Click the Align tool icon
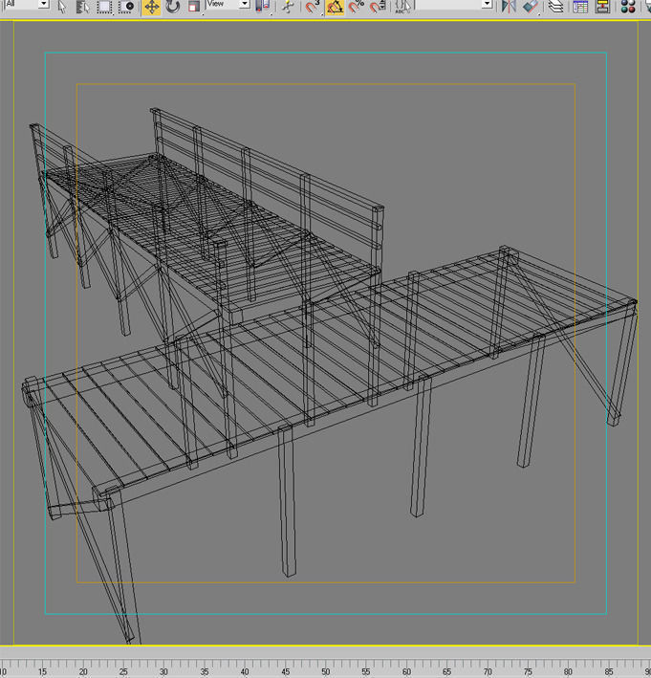The image size is (651, 678). pyautogui.click(x=530, y=7)
